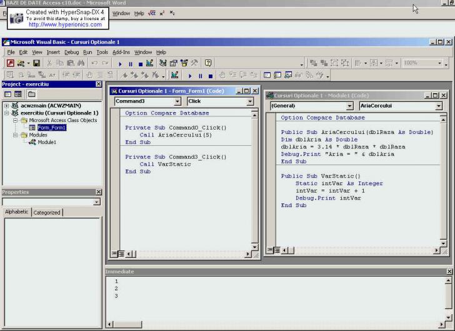Open the Immediate Window toolbar icon
The image size is (455, 331).
point(277,75)
